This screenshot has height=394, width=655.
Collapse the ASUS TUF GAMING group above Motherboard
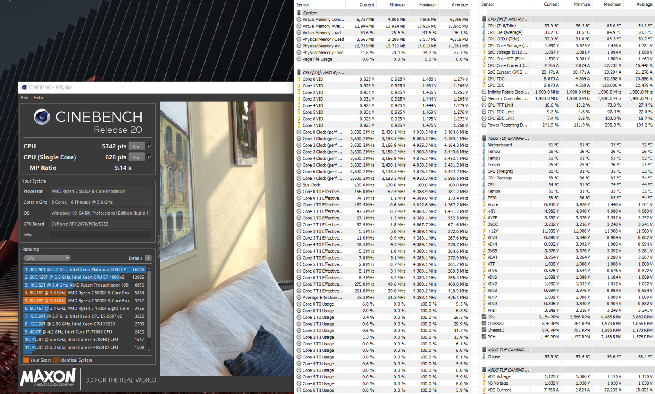click(x=484, y=138)
